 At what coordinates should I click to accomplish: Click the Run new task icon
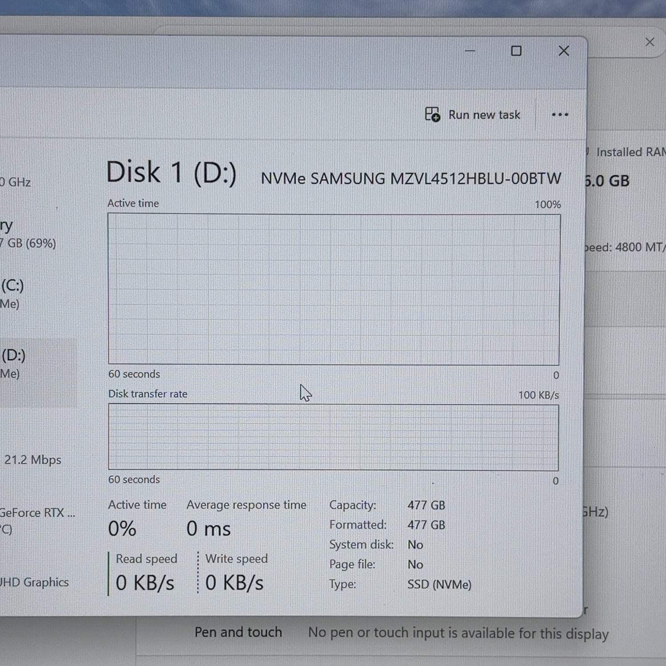click(x=432, y=115)
